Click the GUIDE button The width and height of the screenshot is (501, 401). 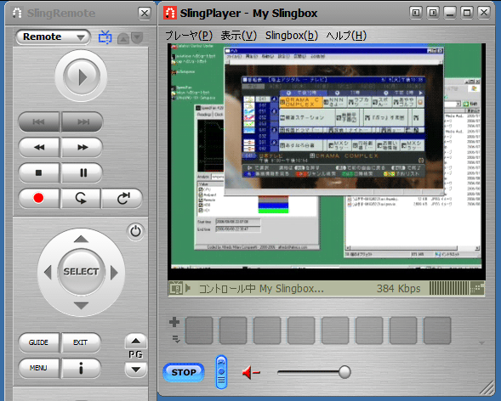(38, 342)
